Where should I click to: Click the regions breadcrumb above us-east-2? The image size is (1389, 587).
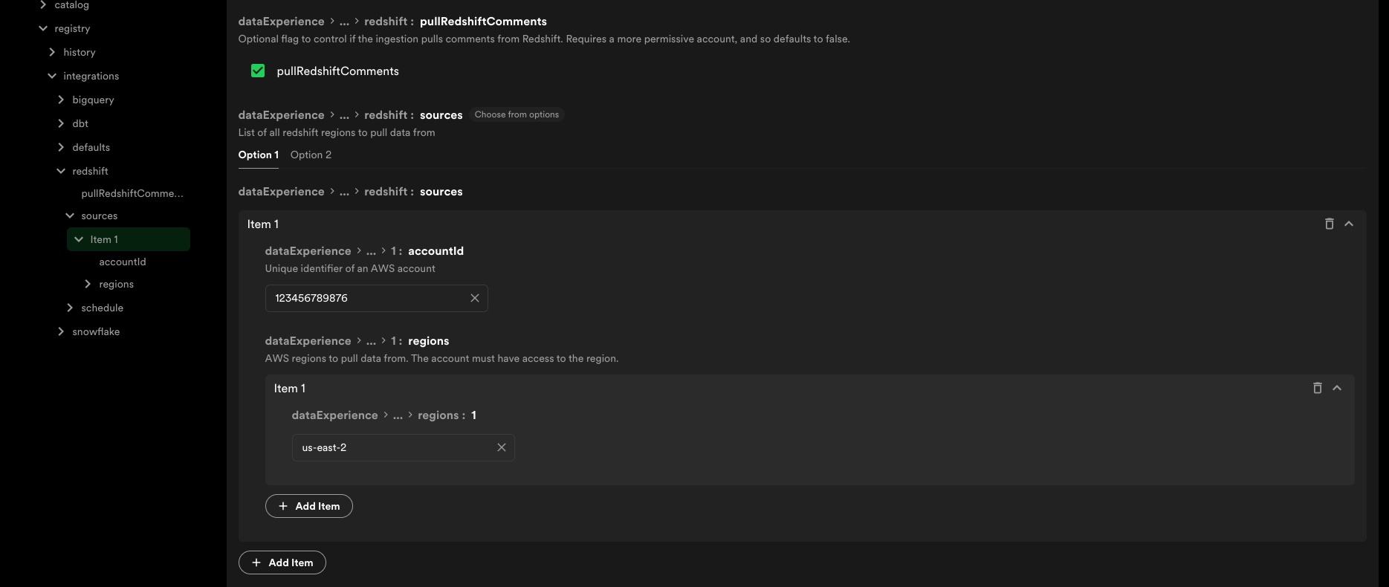(438, 415)
